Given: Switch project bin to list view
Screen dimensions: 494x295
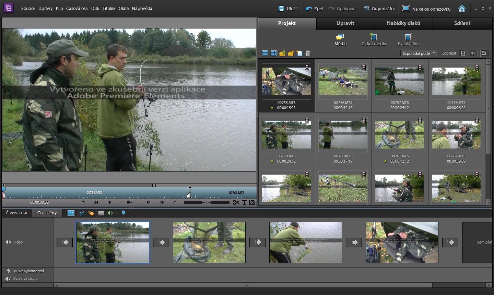Looking at the screenshot, I should pyautogui.click(x=265, y=53).
